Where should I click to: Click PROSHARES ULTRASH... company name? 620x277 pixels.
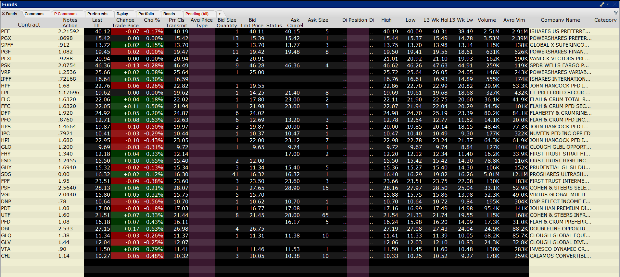coord(560,174)
